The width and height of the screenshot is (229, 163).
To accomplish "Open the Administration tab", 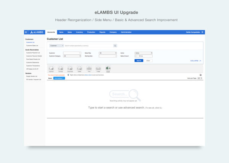I will (x=126, y=32).
